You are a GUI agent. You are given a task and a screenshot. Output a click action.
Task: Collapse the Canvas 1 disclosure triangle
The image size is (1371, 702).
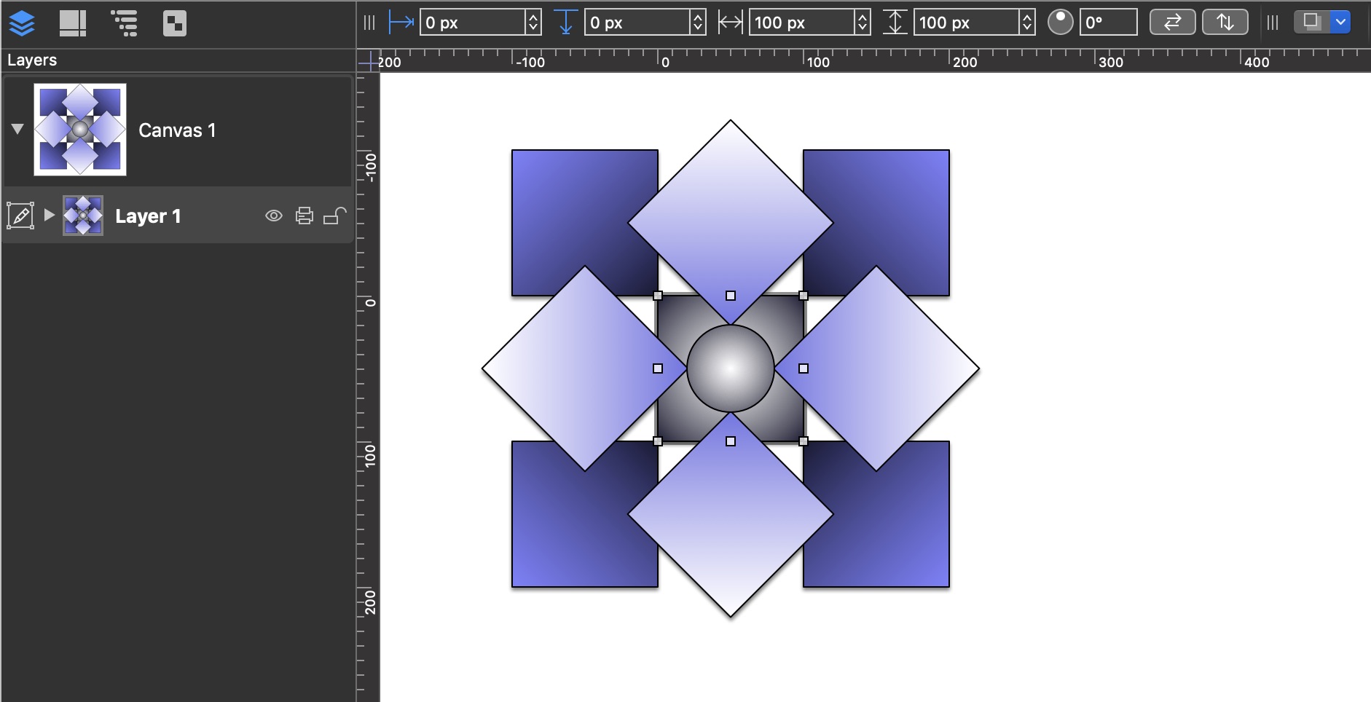(17, 129)
